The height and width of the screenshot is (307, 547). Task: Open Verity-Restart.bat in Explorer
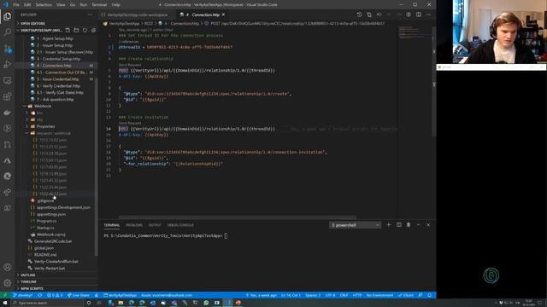pyautogui.click(x=50, y=269)
